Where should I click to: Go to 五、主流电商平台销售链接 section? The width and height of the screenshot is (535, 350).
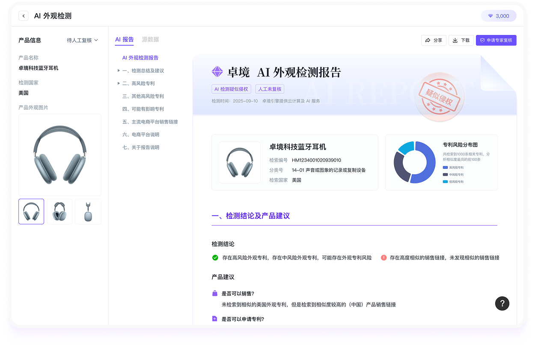pyautogui.click(x=150, y=122)
